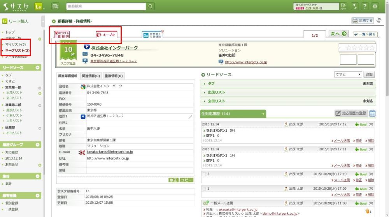Click the refresh arrows icon near 印刷する

coord(379,20)
